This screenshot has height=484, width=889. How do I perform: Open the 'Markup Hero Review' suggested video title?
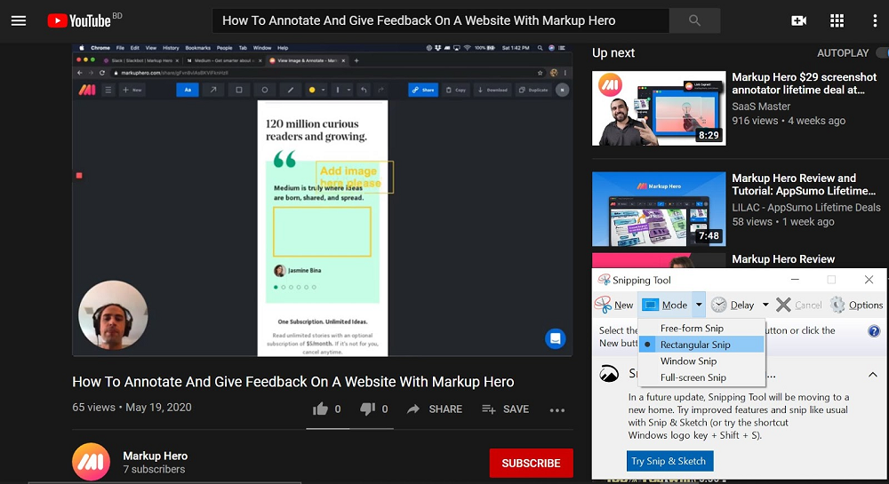783,259
